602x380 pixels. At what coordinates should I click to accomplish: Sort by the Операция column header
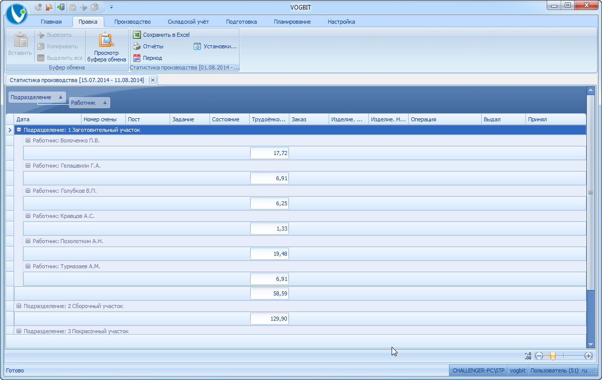pos(444,119)
